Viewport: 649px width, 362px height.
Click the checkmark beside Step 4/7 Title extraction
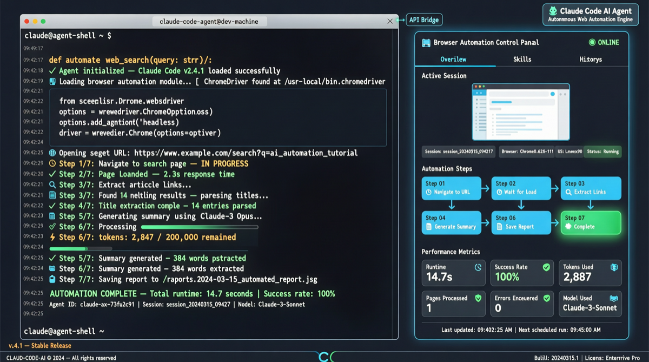pyautogui.click(x=52, y=206)
